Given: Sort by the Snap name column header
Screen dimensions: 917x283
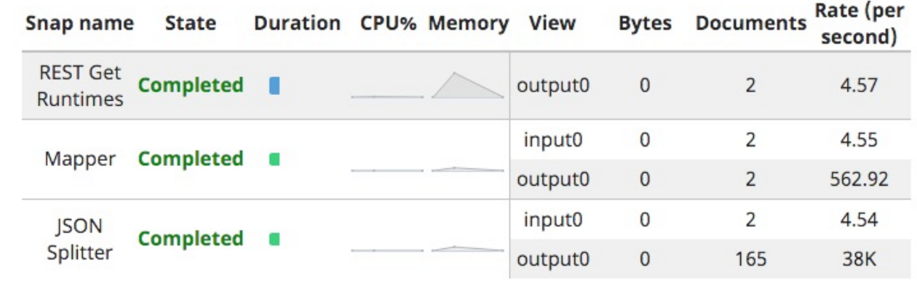Looking at the screenshot, I should tap(80, 23).
